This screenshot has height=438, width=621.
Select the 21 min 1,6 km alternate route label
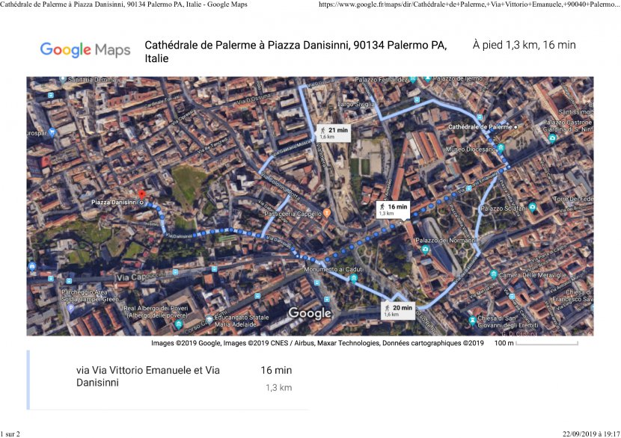(x=334, y=133)
